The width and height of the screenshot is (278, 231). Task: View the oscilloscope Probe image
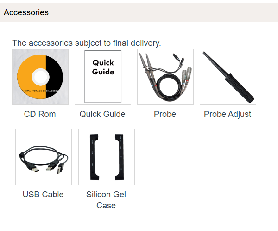[165, 77]
